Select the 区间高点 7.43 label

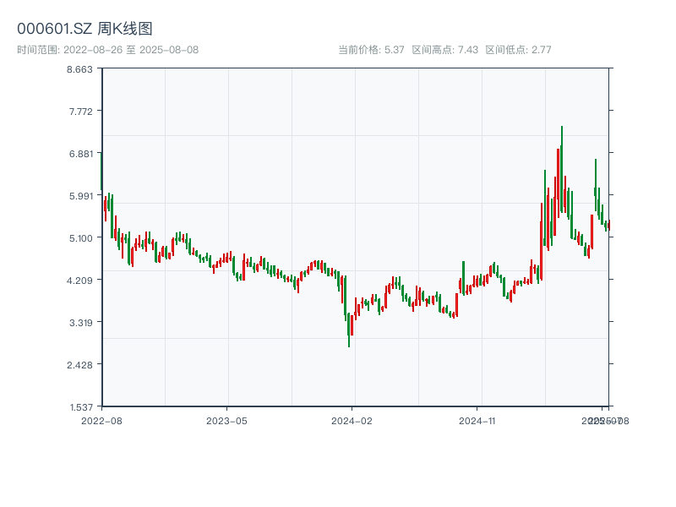(x=445, y=50)
